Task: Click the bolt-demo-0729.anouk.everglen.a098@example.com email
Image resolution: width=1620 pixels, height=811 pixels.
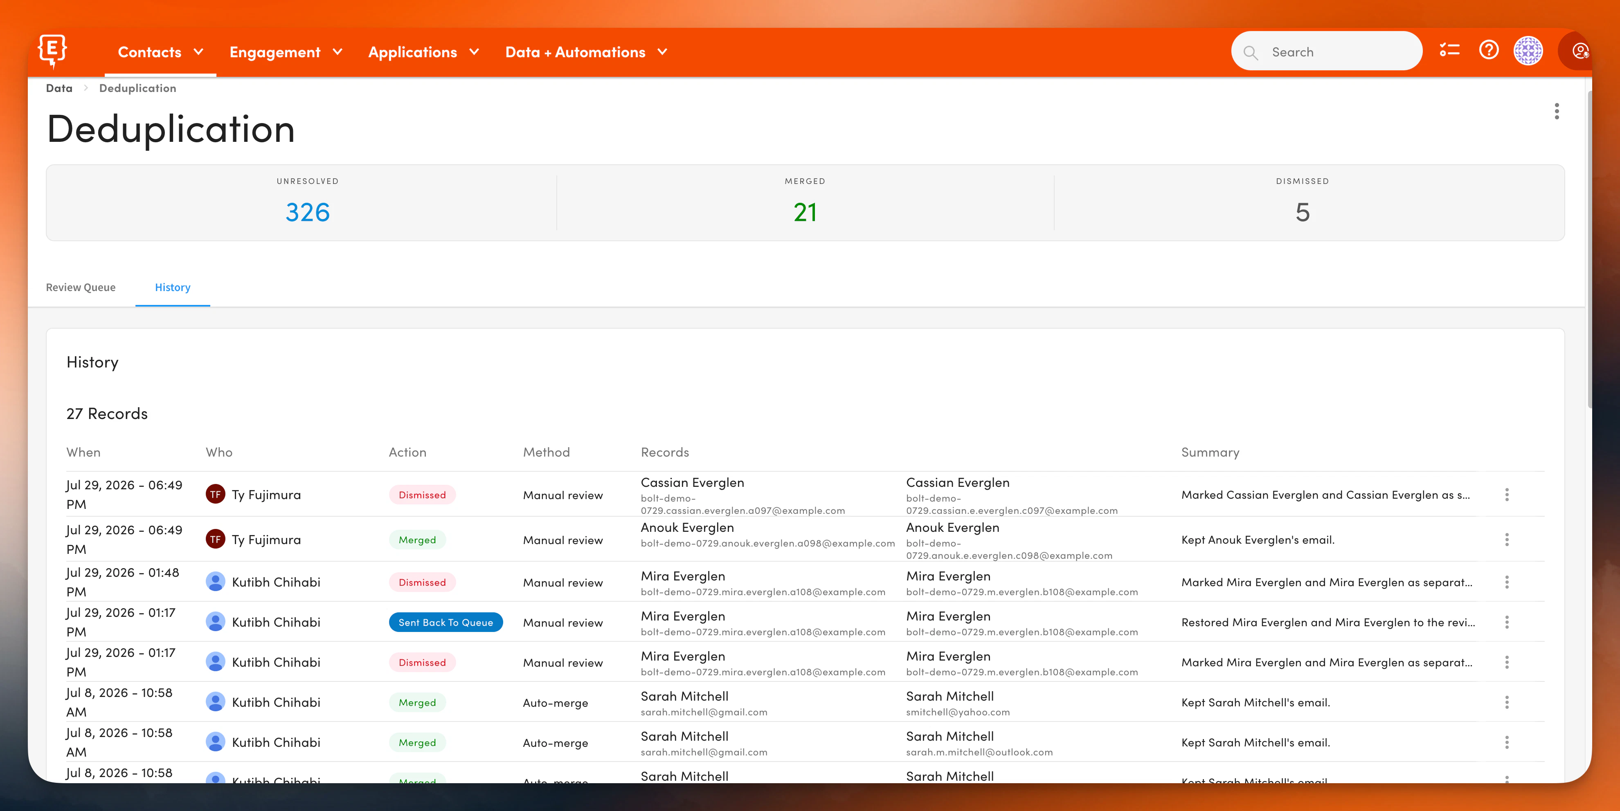Action: click(x=767, y=543)
